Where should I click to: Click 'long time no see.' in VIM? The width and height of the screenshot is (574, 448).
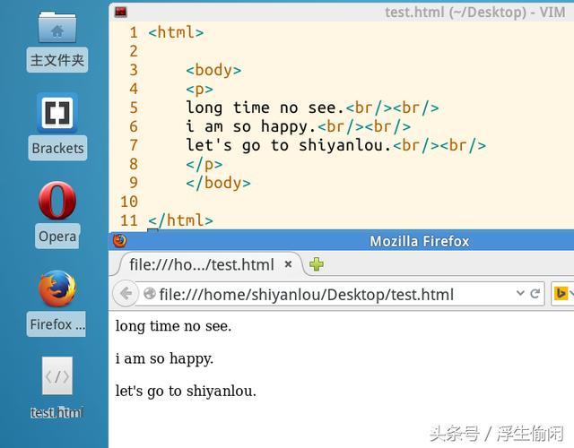click(265, 108)
